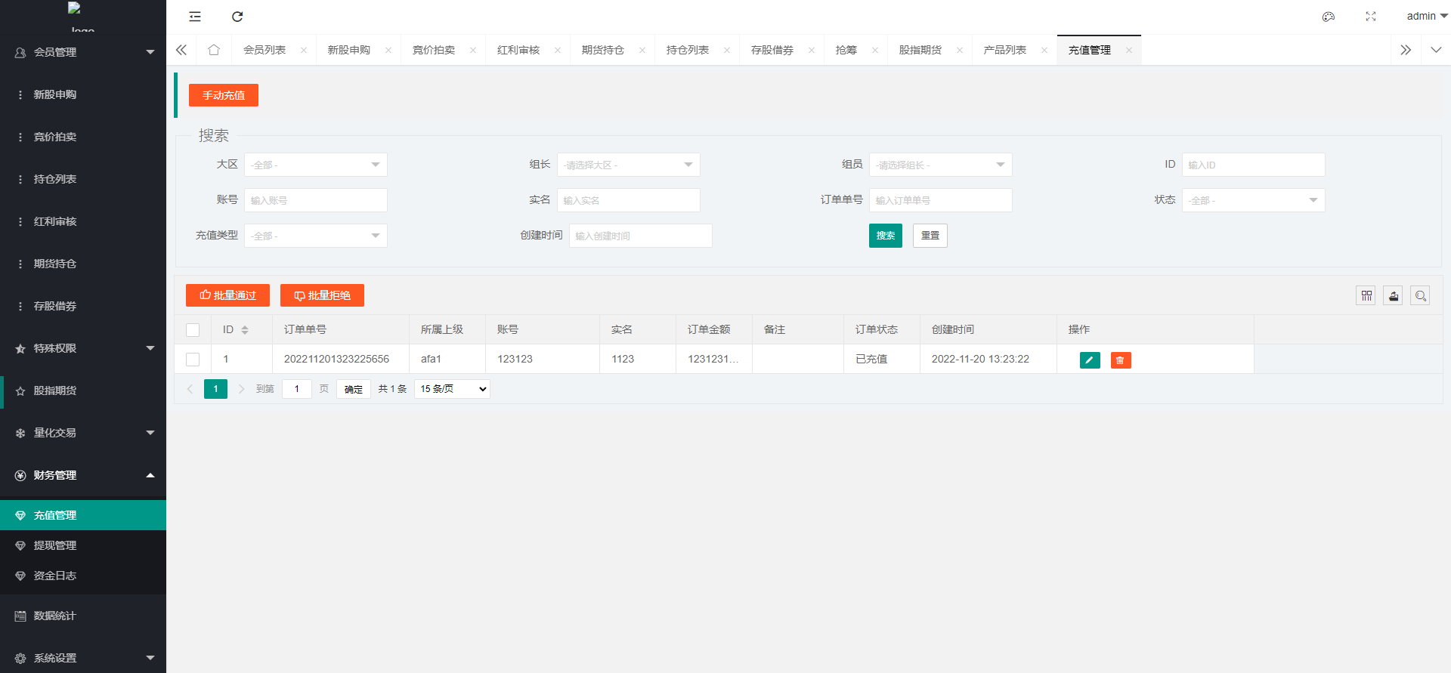The width and height of the screenshot is (1451, 673).
Task: Open the theme palette icon in the header
Action: pyautogui.click(x=1328, y=17)
